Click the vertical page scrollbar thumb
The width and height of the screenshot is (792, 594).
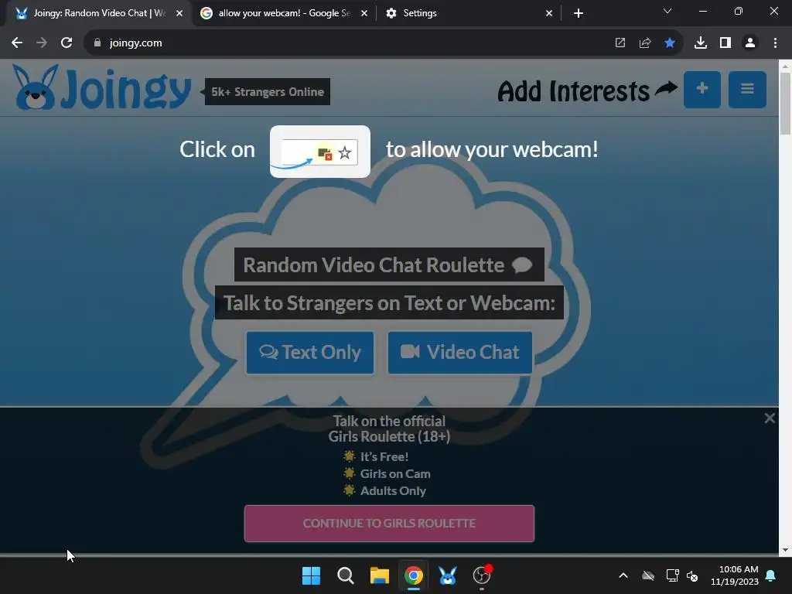coord(785,104)
